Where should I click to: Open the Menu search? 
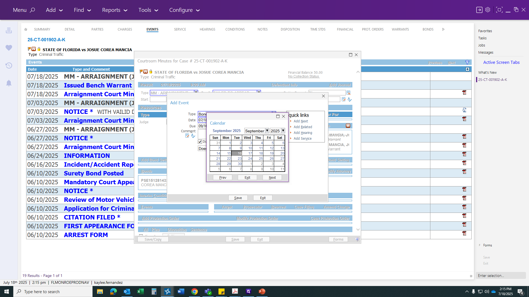pos(24,10)
